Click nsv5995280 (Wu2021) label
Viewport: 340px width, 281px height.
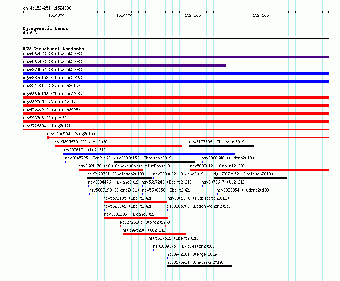[144, 230]
